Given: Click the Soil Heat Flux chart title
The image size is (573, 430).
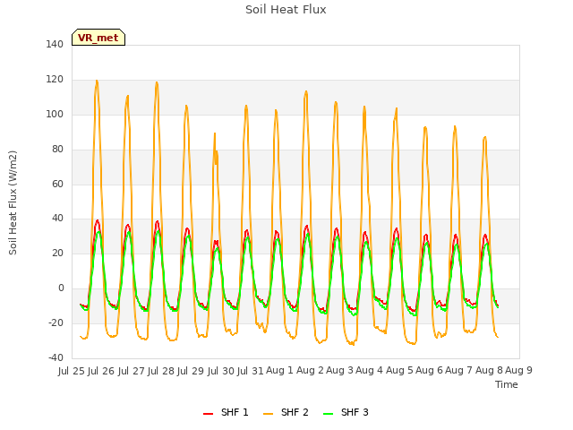Looking at the screenshot, I should [x=286, y=10].
